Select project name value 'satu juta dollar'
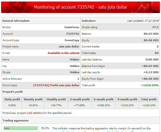Viewport: 161px width, 132px height. tap(69, 47)
